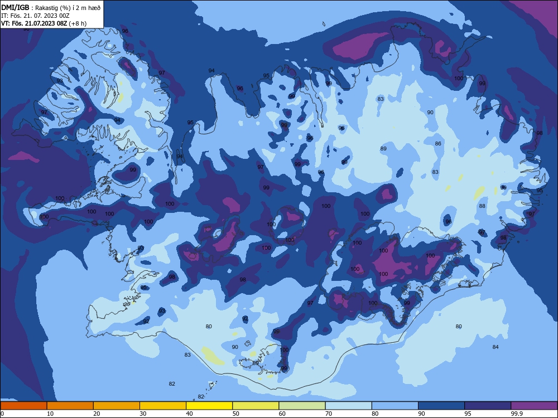Click the legend scale label '40'
The height and width of the screenshot is (418, 558).
click(x=189, y=414)
